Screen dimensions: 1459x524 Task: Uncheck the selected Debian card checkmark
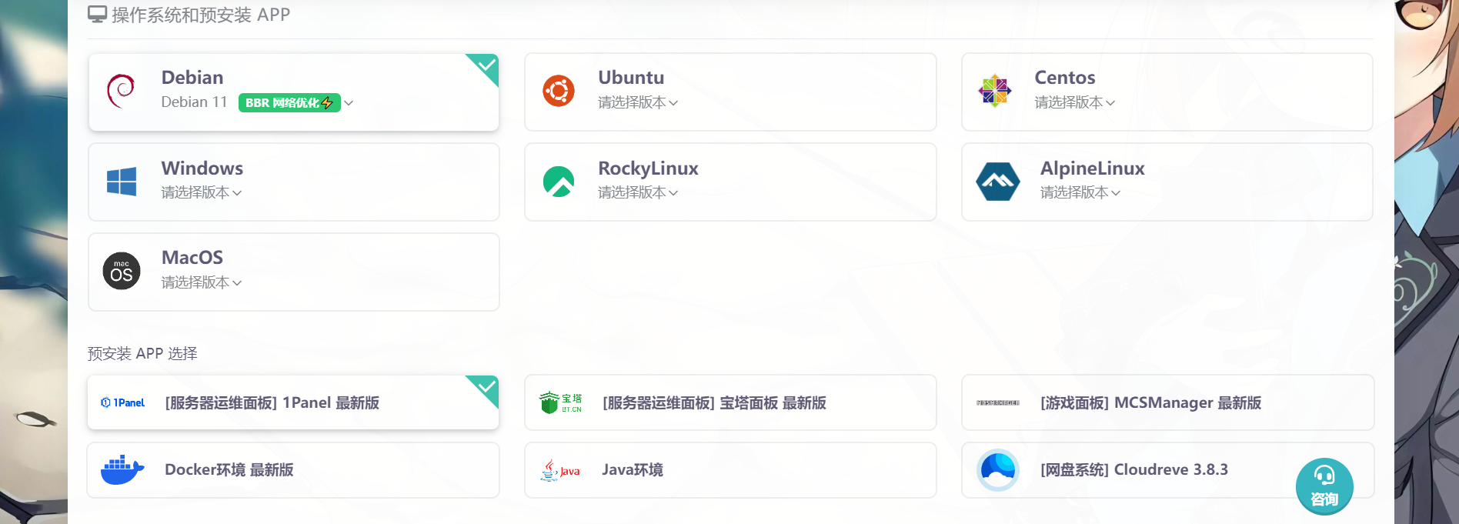pos(485,66)
